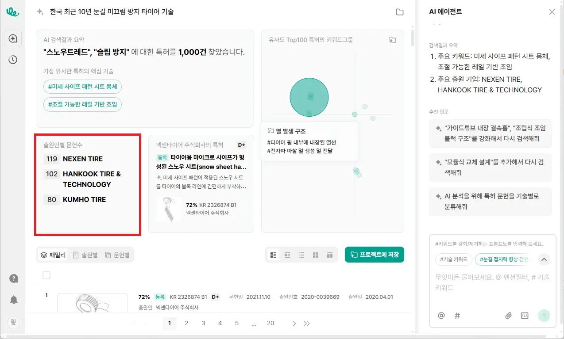Click the 프로젝트에 저장 button
The image size is (564, 339).
tap(374, 255)
